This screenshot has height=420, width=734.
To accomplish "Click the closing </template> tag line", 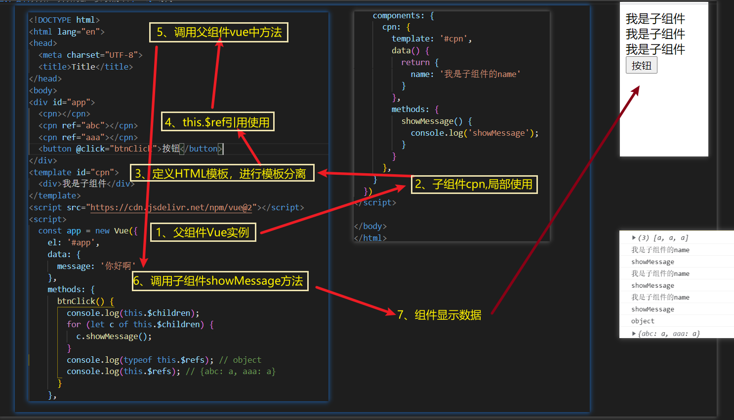I will (54, 195).
